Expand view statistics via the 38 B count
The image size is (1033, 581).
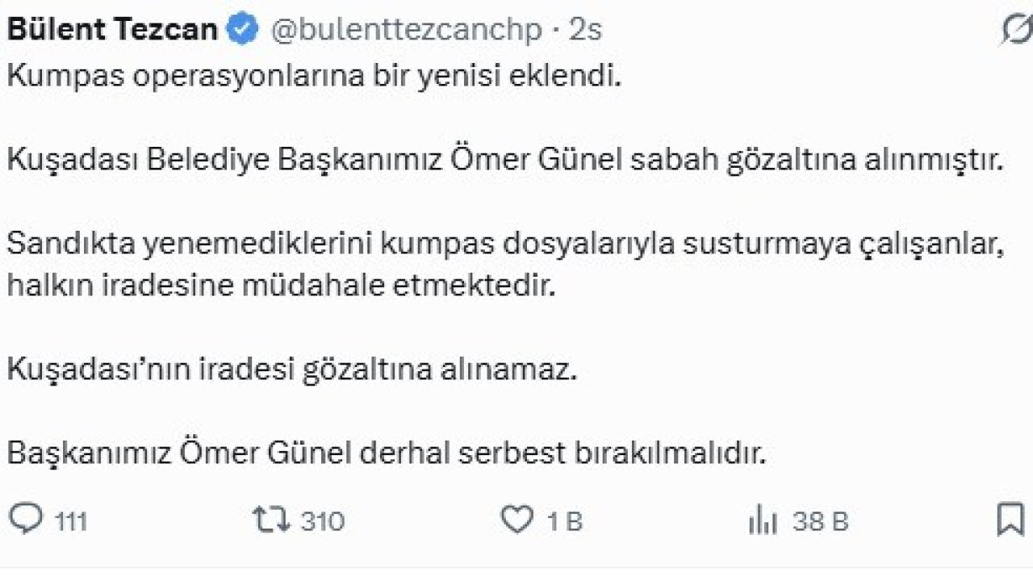coord(820,520)
